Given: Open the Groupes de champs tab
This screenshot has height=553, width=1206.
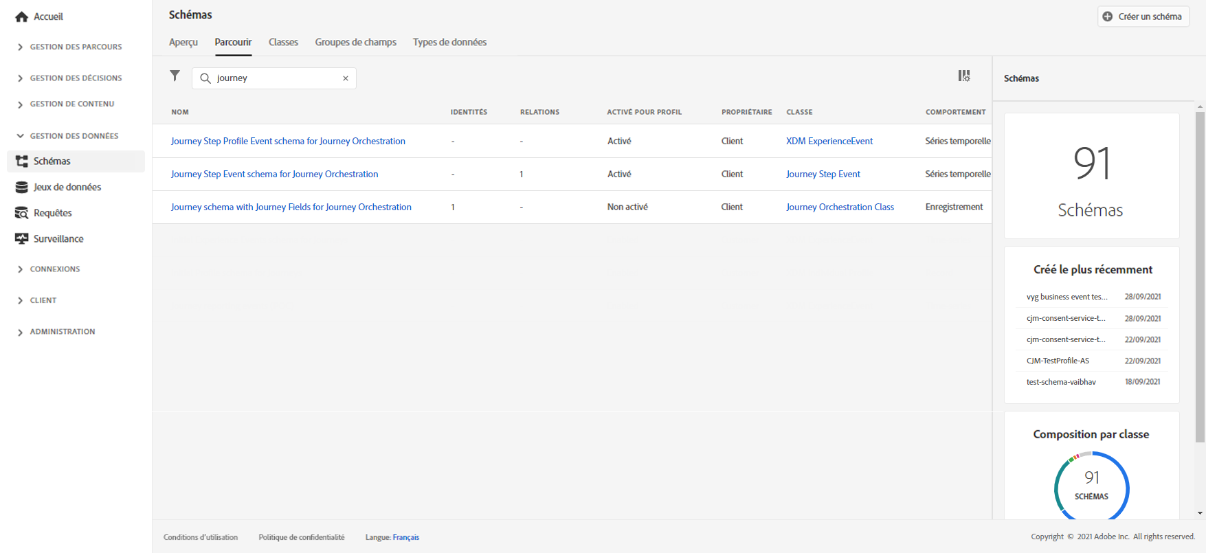Looking at the screenshot, I should tap(355, 43).
